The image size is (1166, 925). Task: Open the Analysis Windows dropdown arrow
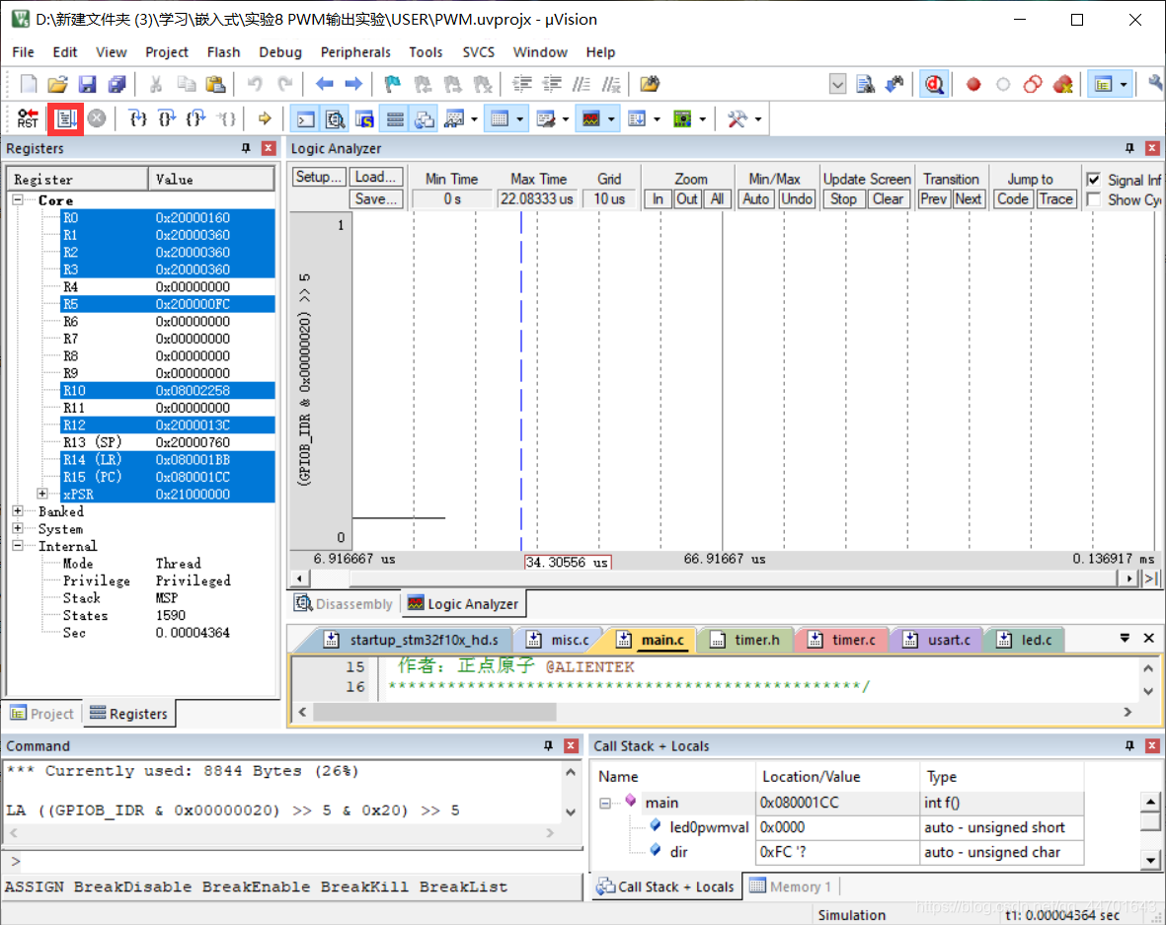pyautogui.click(x=611, y=119)
